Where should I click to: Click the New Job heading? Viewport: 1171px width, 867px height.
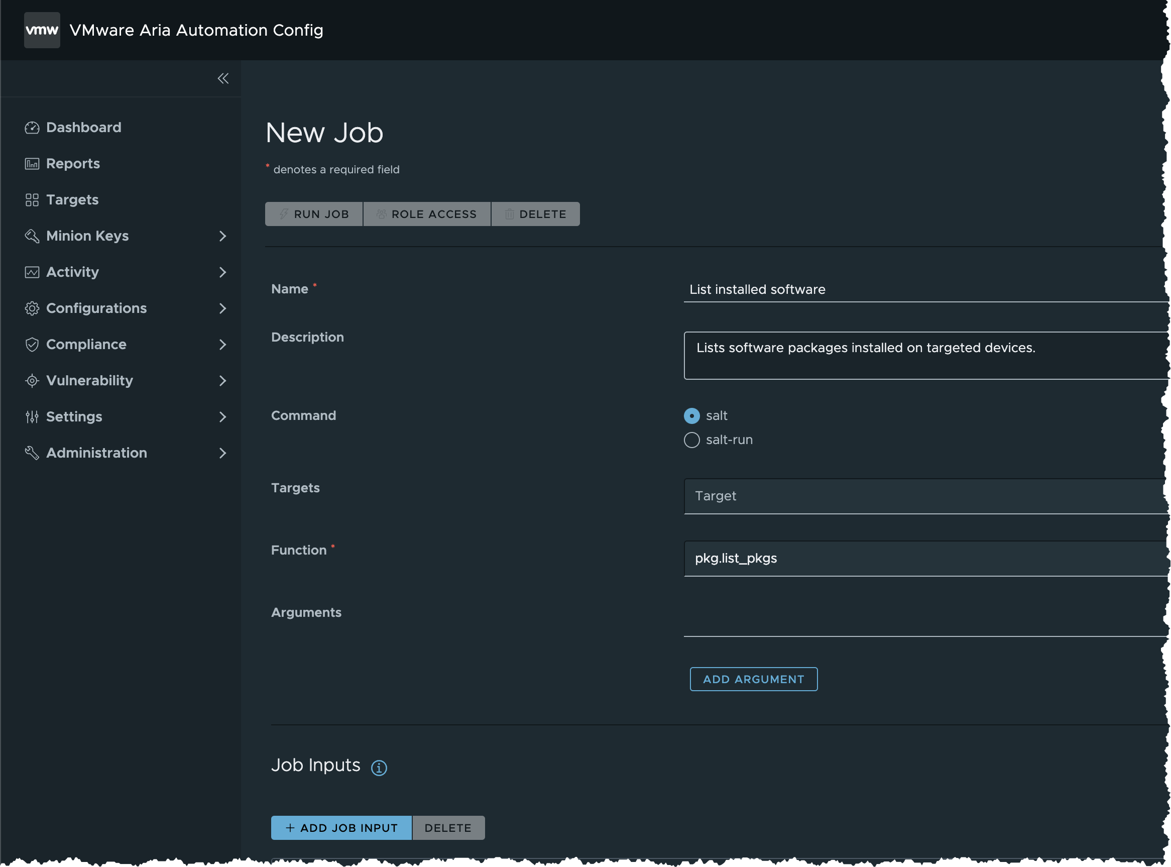point(324,133)
